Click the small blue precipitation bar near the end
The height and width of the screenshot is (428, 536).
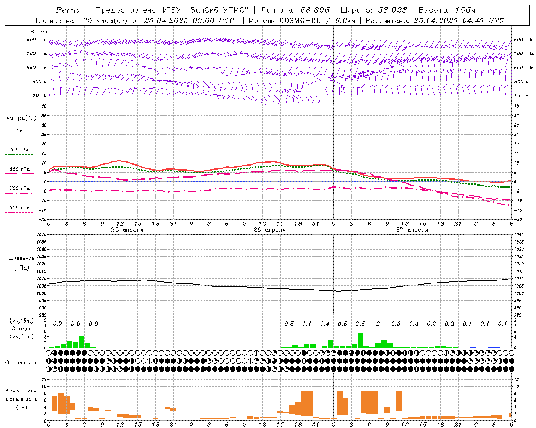coord(497,347)
